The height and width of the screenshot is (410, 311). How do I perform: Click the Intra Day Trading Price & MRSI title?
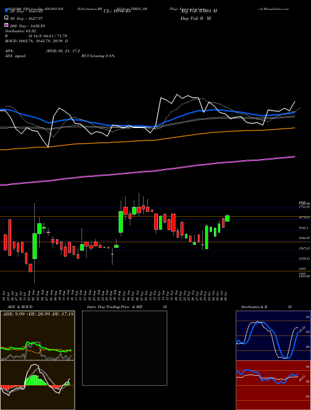127,307
